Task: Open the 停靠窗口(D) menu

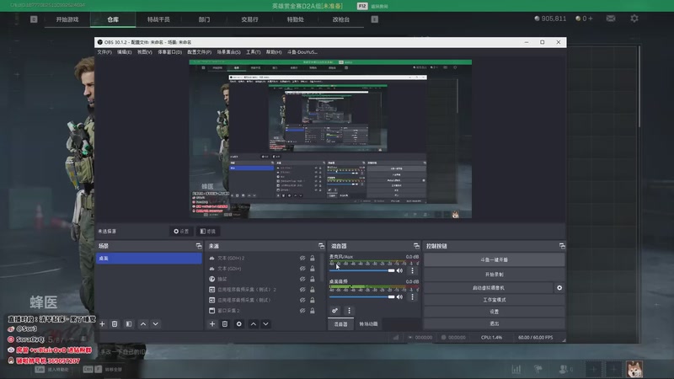Action: pyautogui.click(x=170, y=52)
